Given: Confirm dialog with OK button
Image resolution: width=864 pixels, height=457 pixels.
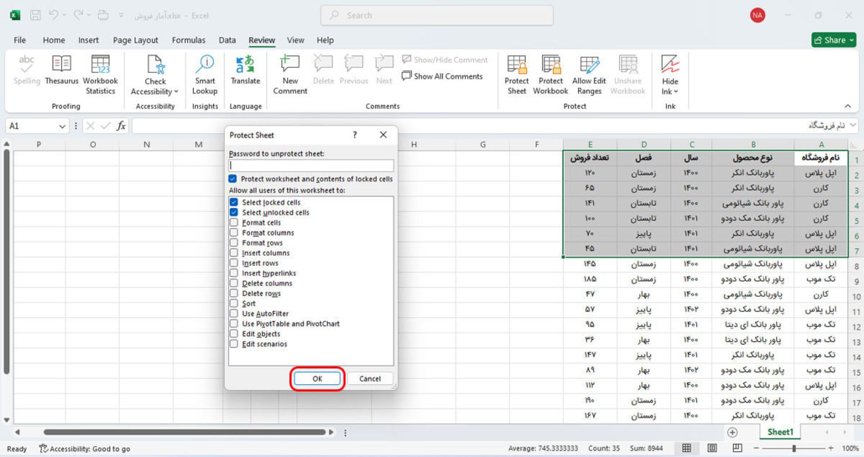Looking at the screenshot, I should click(x=317, y=379).
